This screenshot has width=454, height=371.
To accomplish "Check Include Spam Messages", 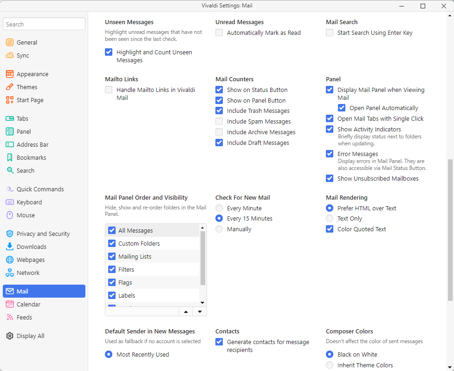I will [x=219, y=121].
